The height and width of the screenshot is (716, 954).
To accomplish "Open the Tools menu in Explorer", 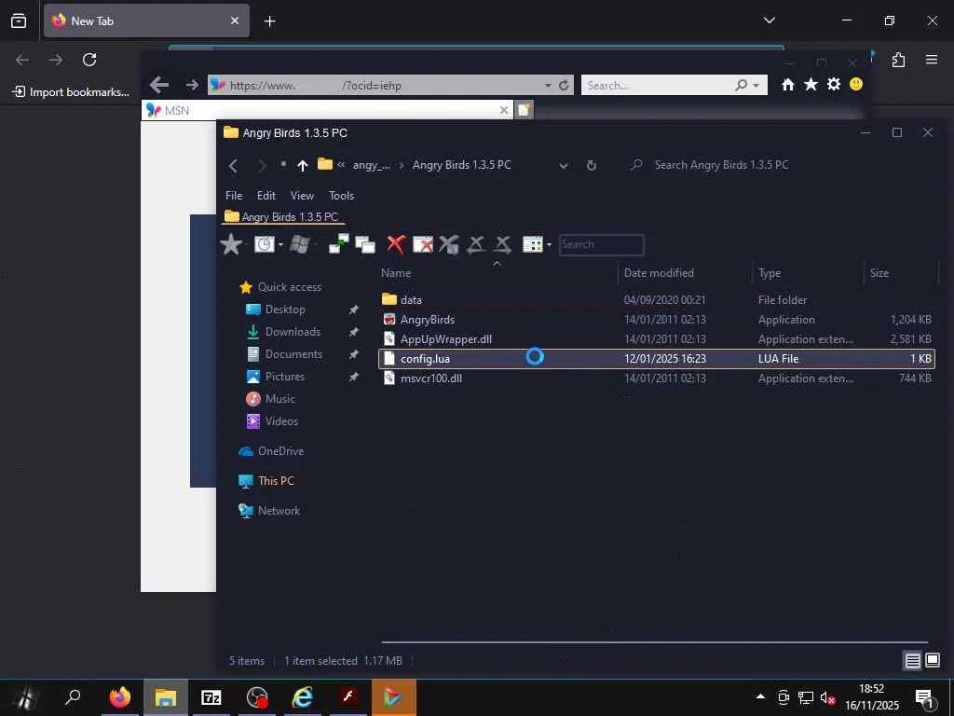I will pos(341,196).
